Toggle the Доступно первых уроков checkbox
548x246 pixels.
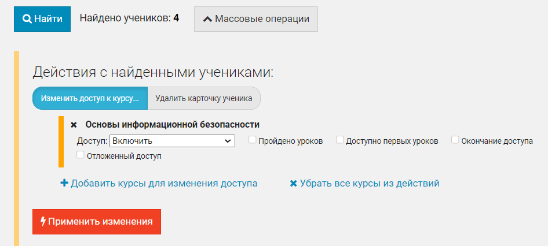(340, 140)
